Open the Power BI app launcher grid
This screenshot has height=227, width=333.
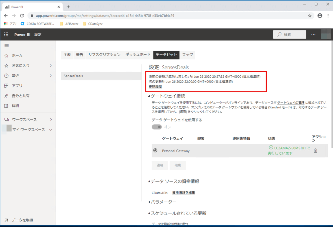6,35
